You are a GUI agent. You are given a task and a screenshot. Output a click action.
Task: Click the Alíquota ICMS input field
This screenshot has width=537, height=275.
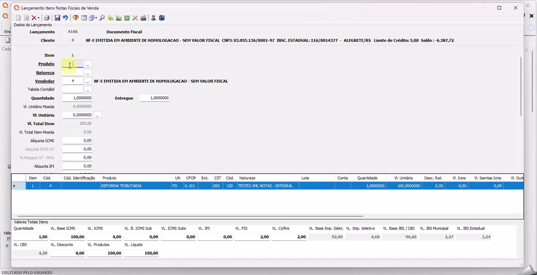[77, 141]
